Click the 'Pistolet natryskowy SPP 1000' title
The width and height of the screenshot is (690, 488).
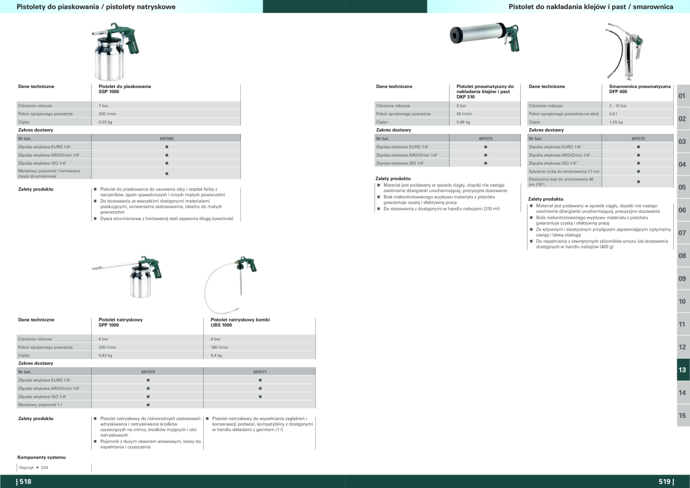coord(120,323)
